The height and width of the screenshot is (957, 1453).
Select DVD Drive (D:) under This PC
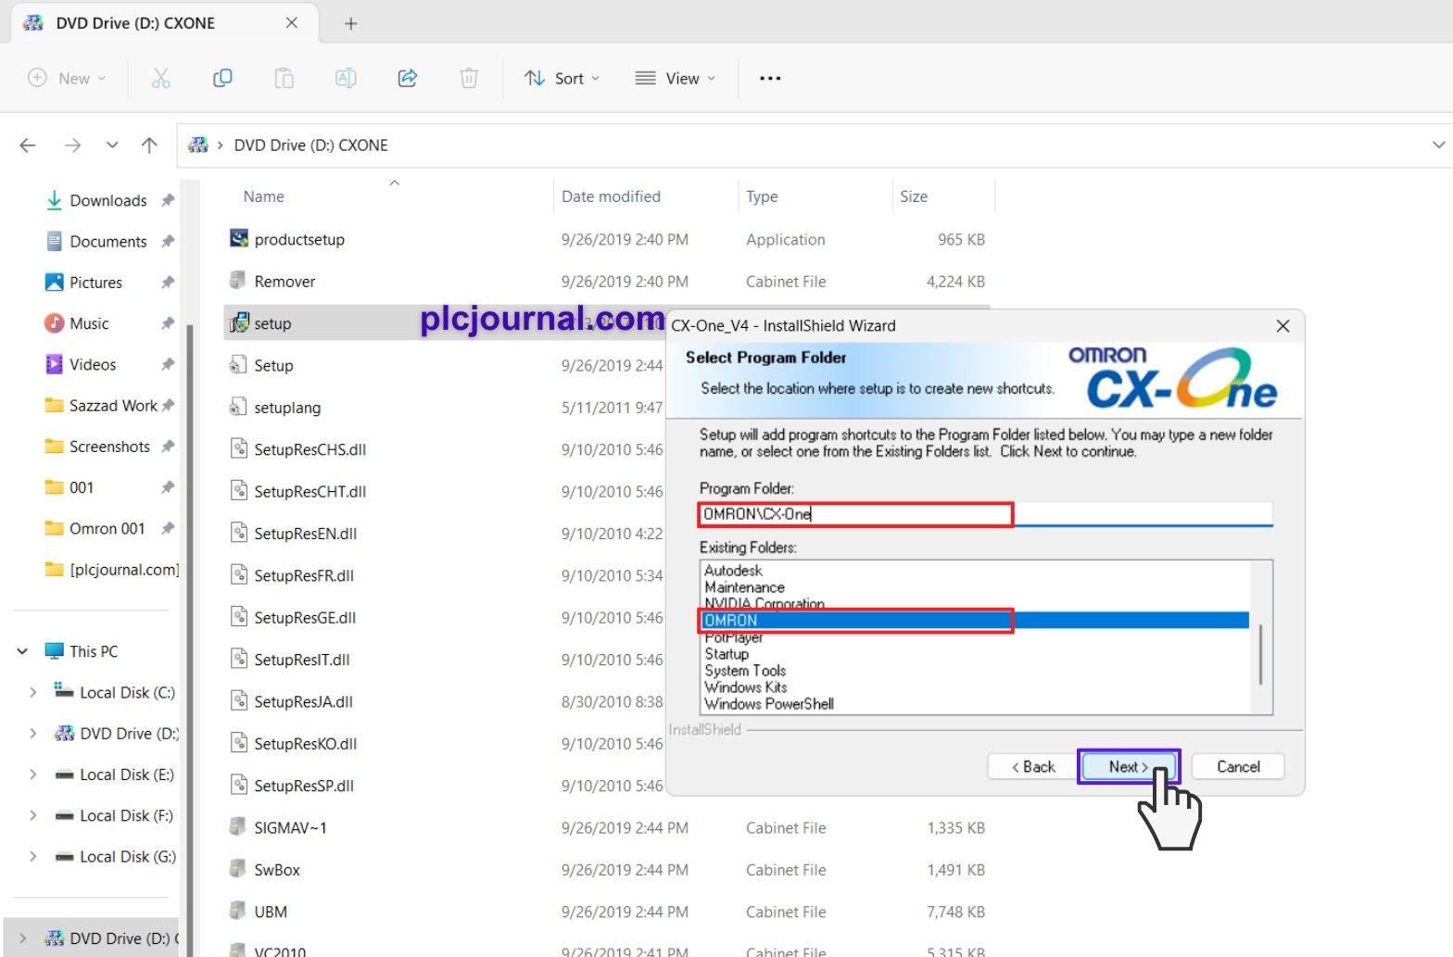[x=116, y=734]
